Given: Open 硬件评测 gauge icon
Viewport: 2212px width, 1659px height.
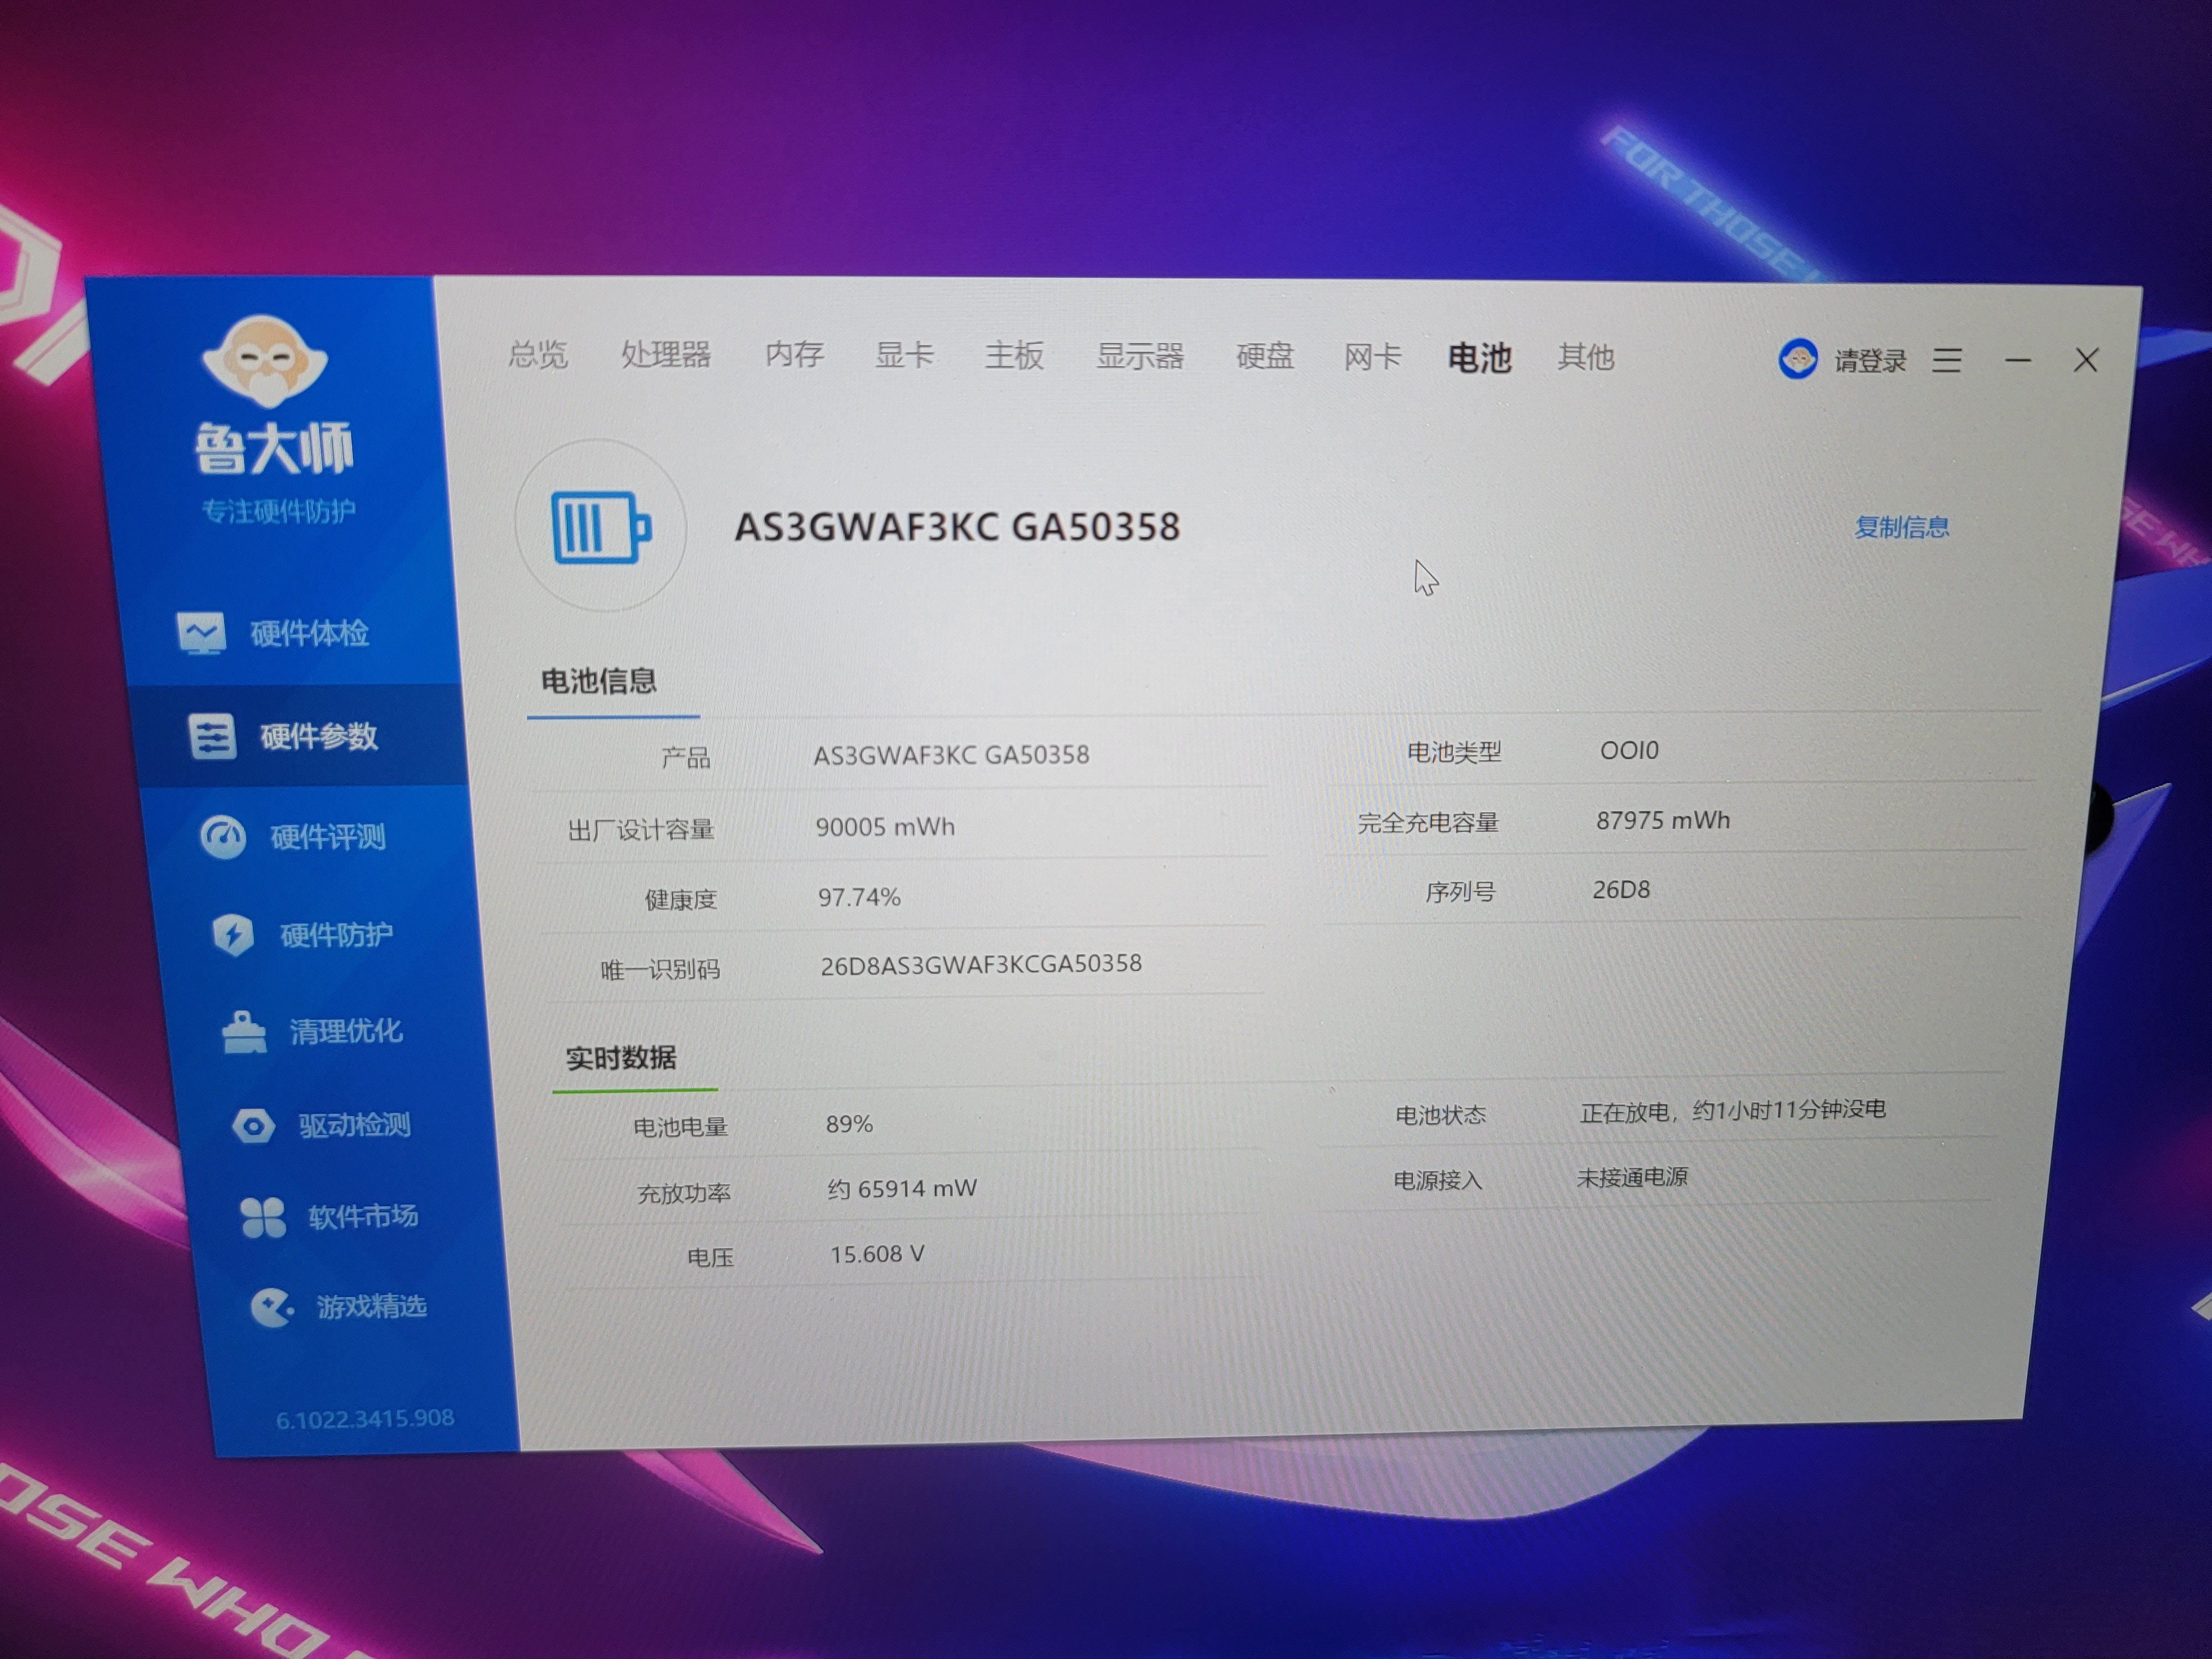Looking at the screenshot, I should click(x=223, y=837).
